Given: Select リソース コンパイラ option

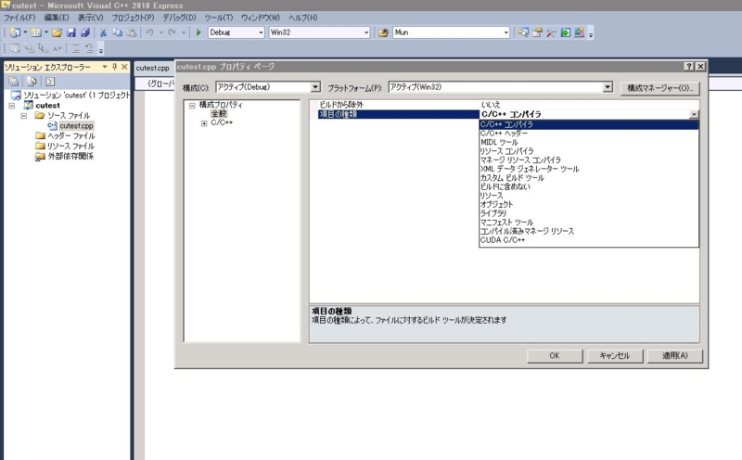Looking at the screenshot, I should pyautogui.click(x=589, y=151).
